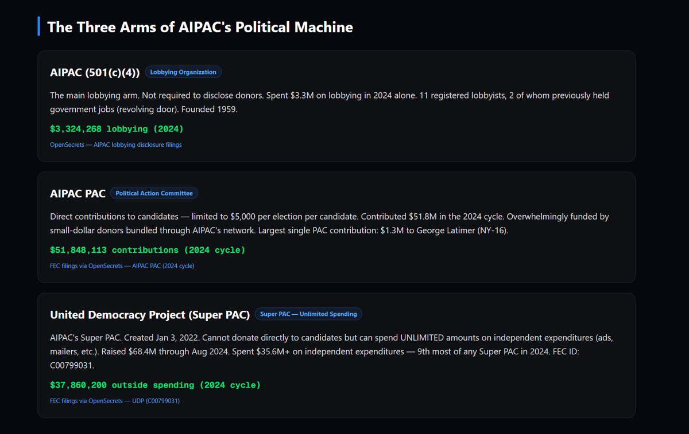Open the FEC filings AIPAC PAC 2024 cycle link
689x434 pixels.
coord(122,265)
